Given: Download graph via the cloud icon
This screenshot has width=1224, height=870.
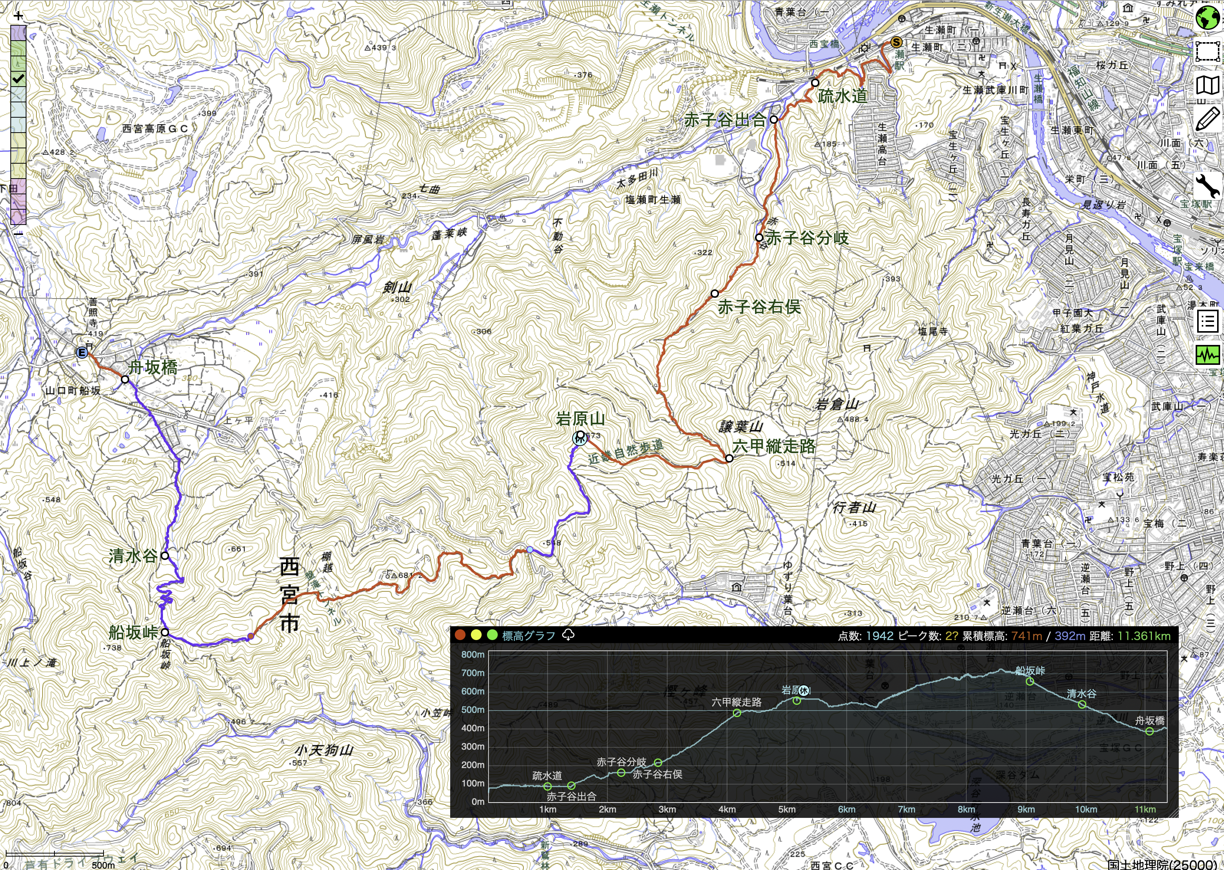Looking at the screenshot, I should tap(568, 635).
